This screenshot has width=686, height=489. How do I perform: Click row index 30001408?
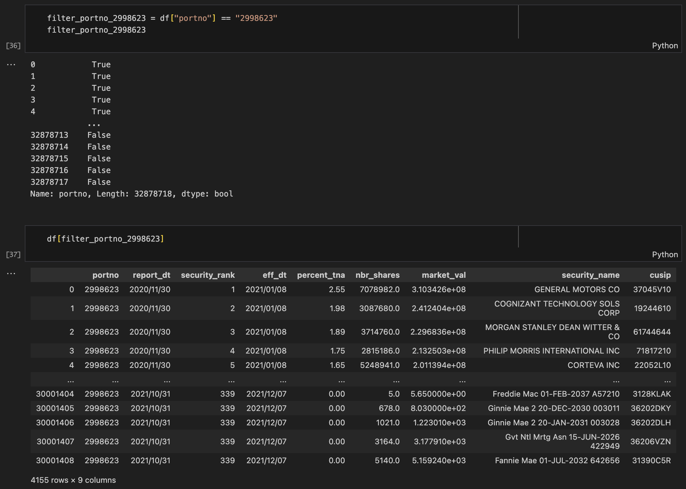(x=55, y=461)
